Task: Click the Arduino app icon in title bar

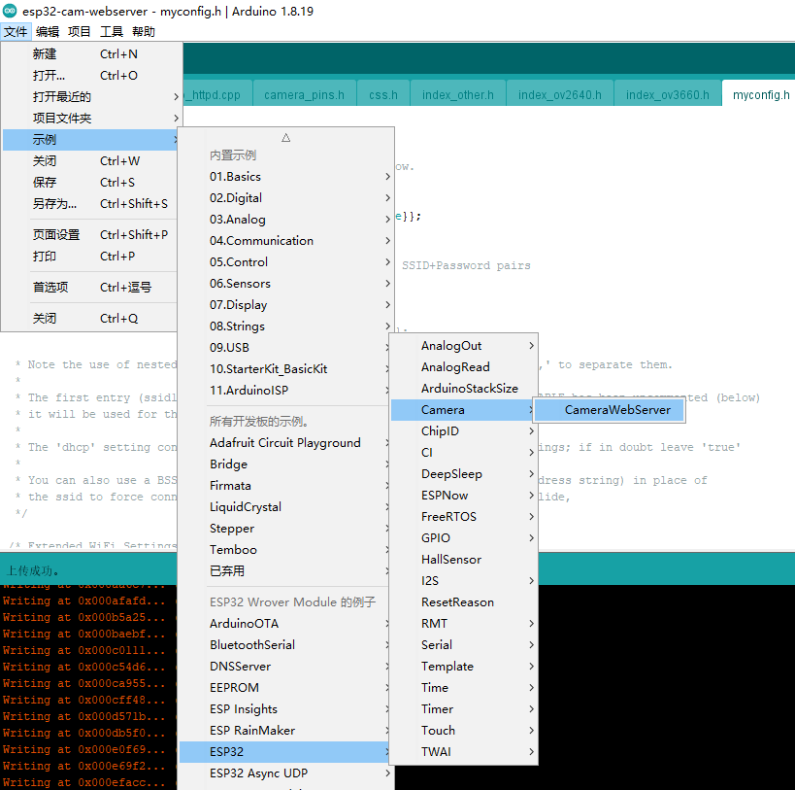Action: 10,11
